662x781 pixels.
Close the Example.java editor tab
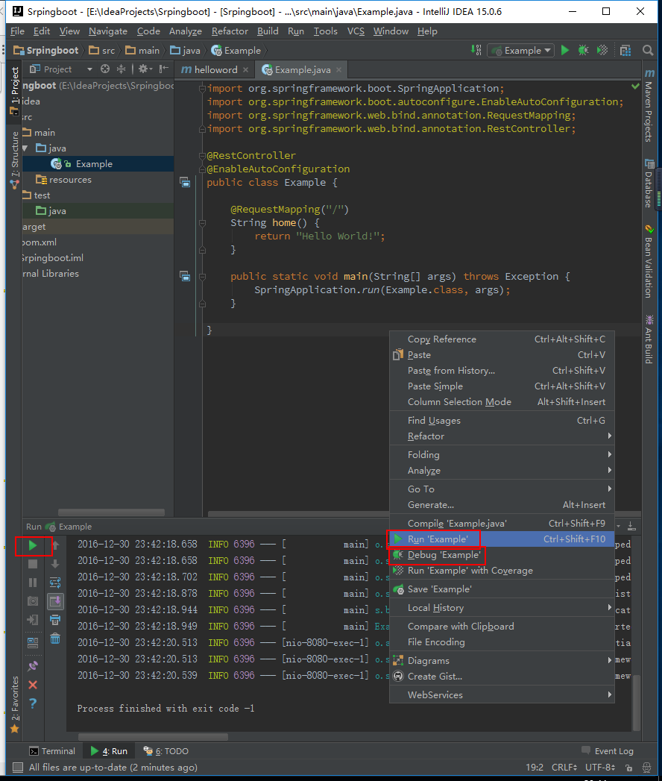click(339, 69)
